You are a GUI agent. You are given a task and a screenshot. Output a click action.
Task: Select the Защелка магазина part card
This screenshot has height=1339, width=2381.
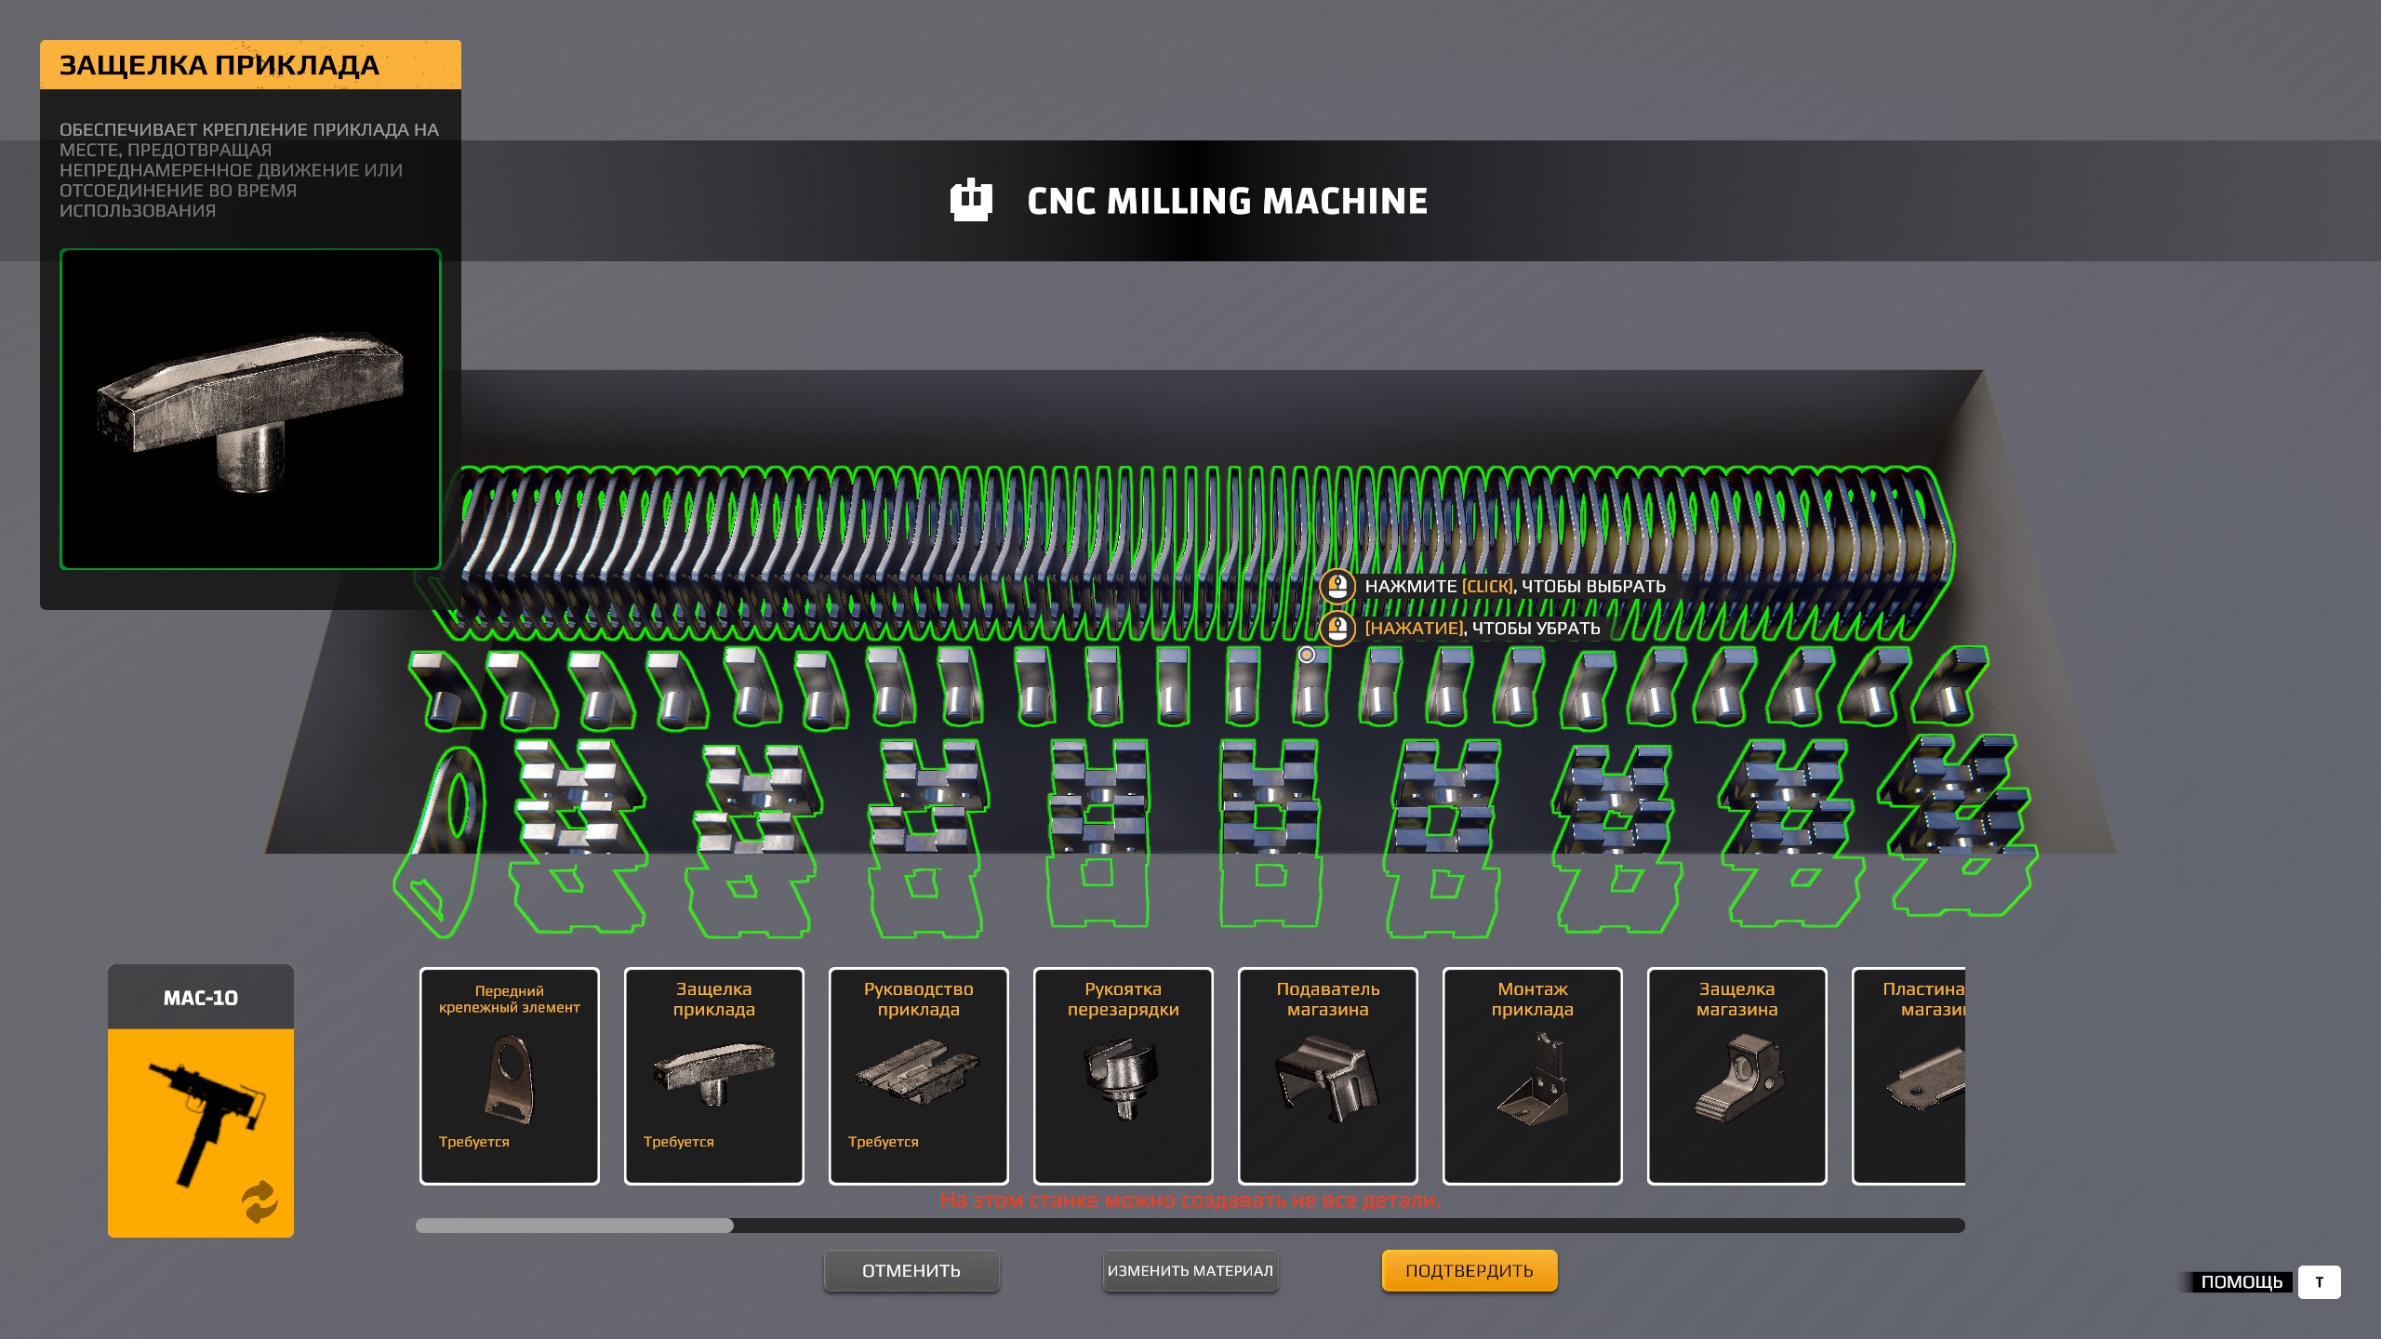tap(1736, 1076)
